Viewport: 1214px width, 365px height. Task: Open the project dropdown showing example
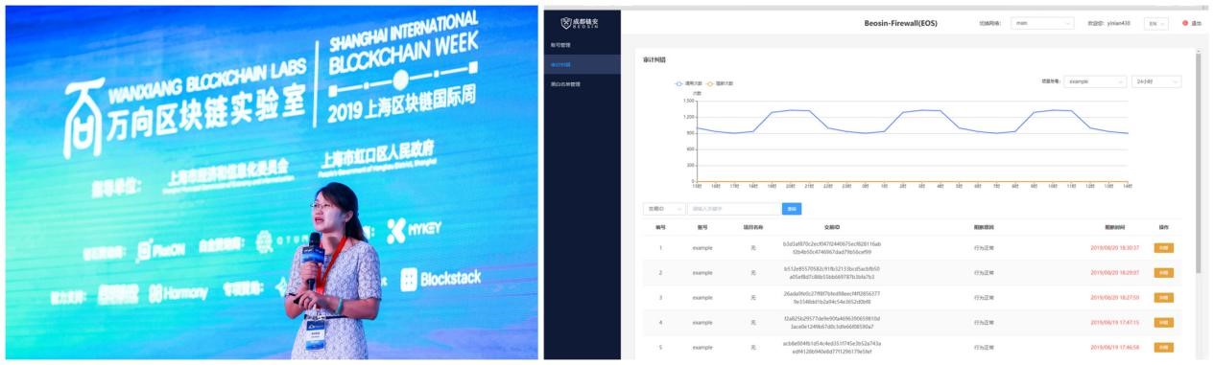(x=1095, y=81)
